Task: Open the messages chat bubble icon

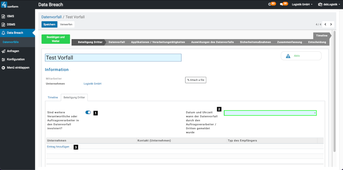Action: [x=282, y=4]
